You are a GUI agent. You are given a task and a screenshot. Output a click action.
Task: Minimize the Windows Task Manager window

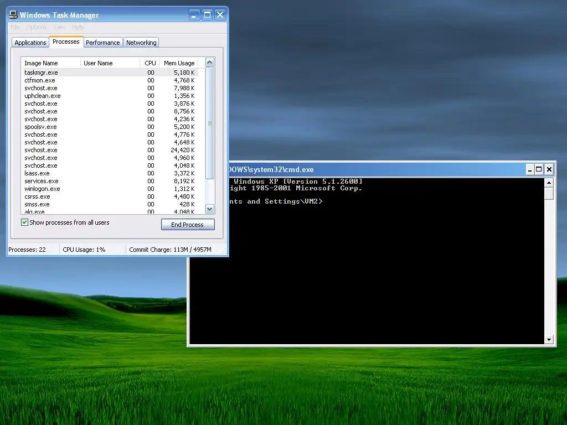(194, 15)
